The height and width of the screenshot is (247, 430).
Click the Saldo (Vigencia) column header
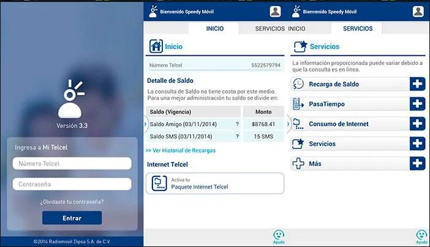pos(194,112)
